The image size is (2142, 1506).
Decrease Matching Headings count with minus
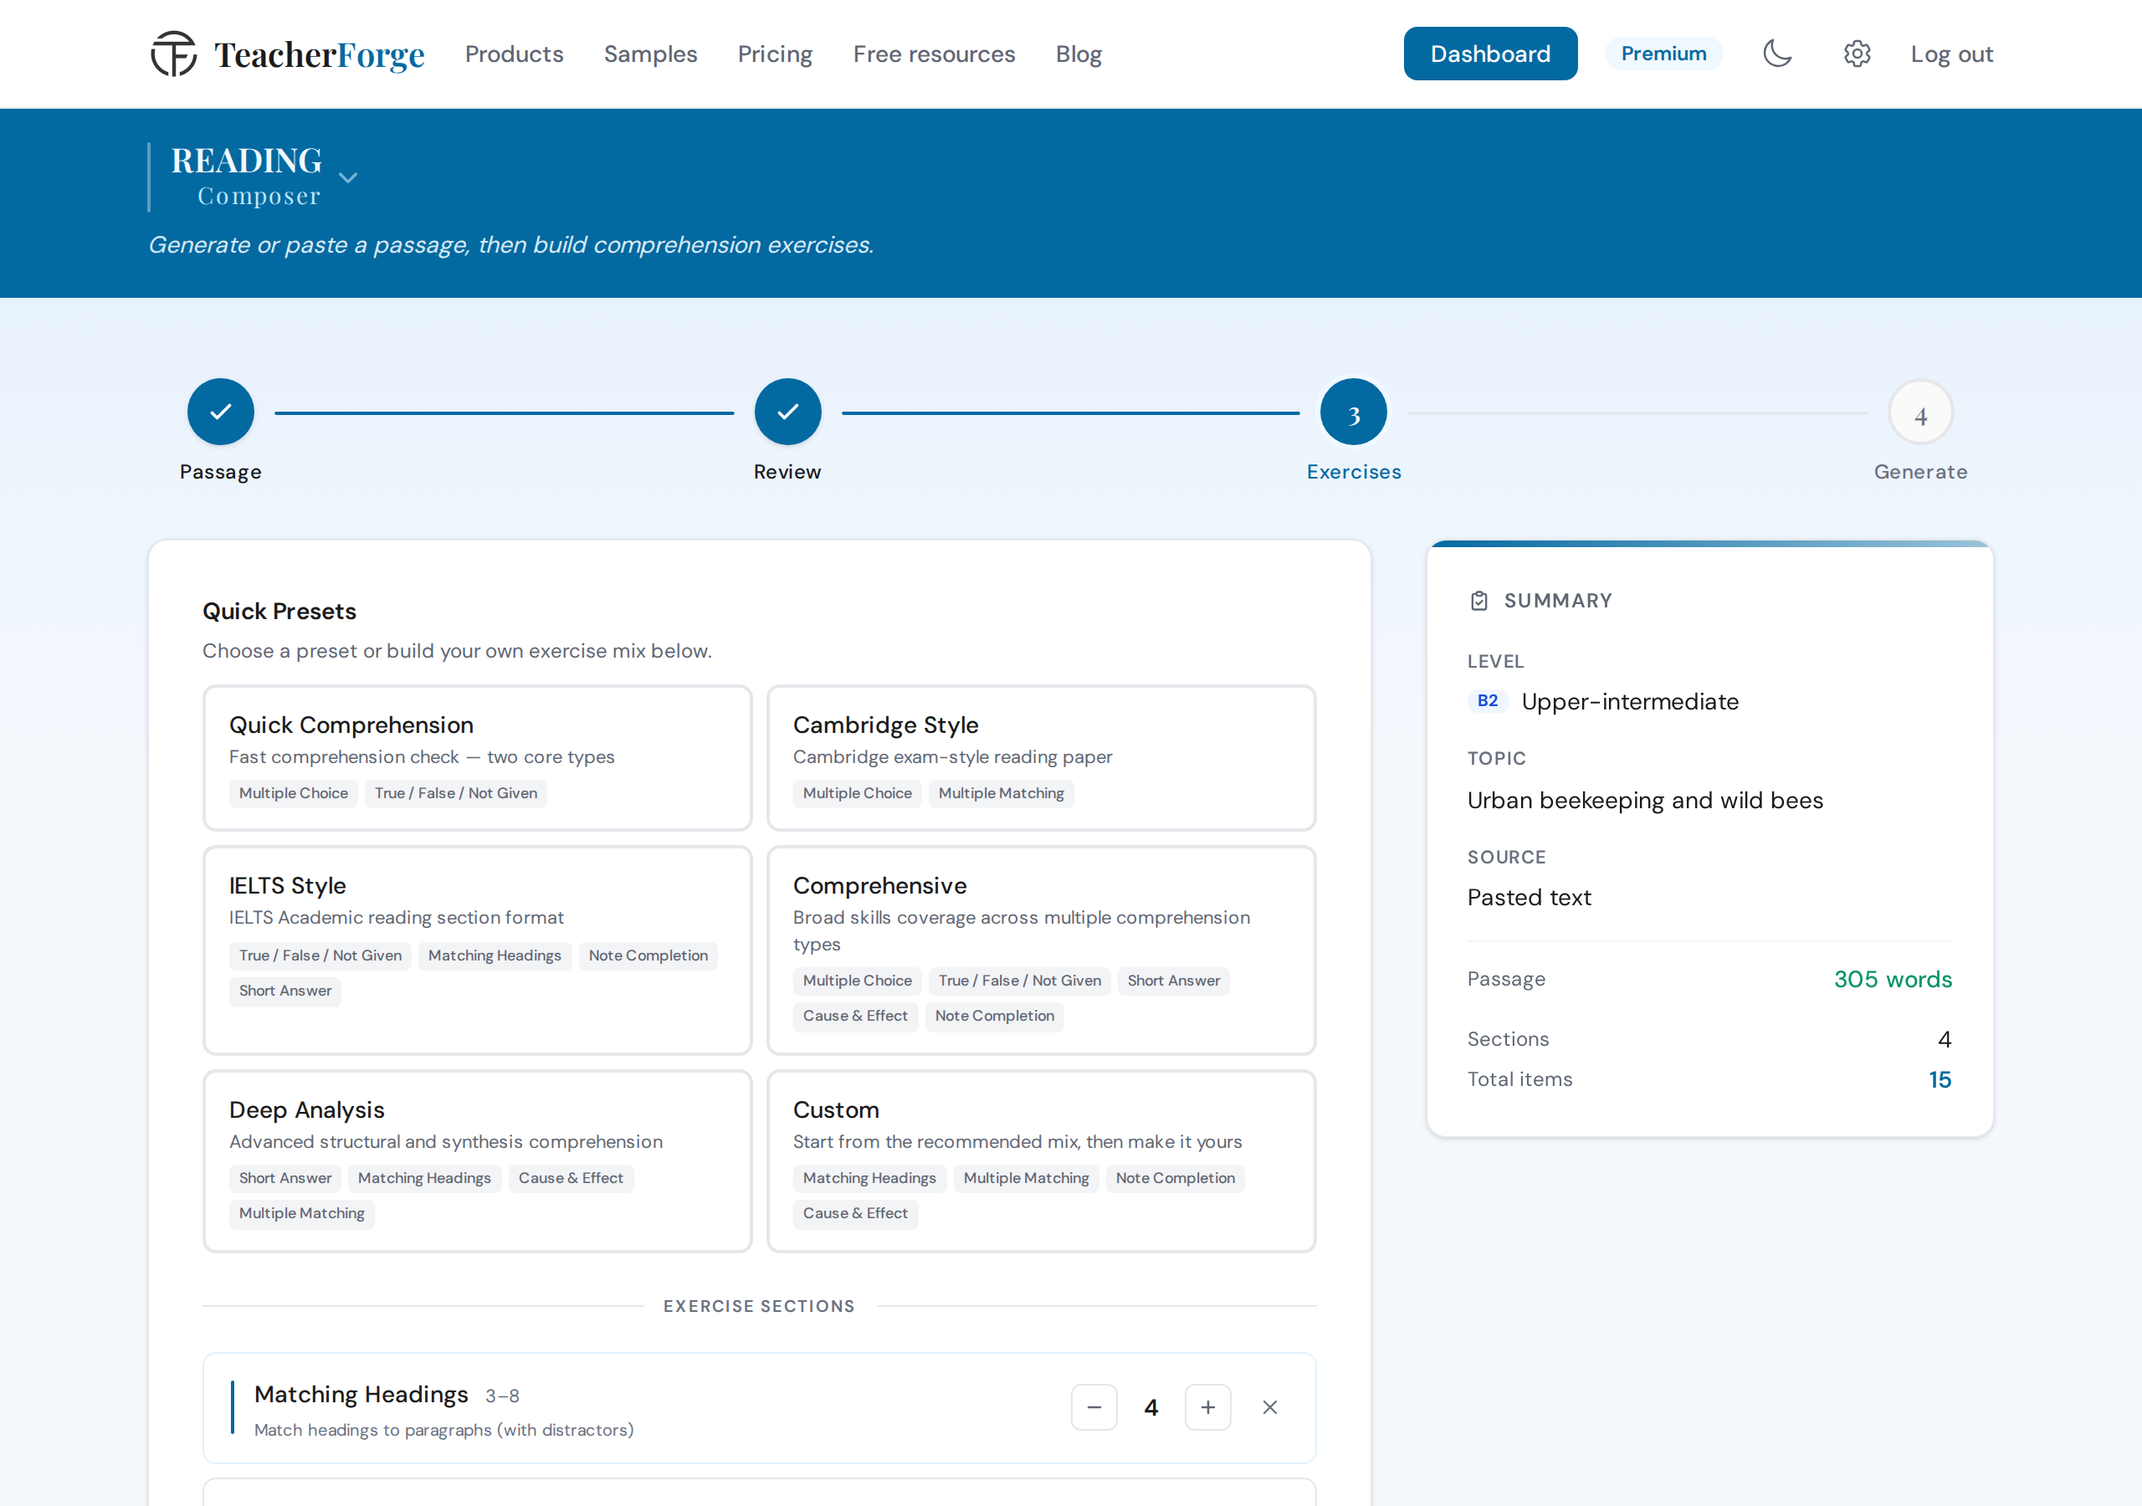pyautogui.click(x=1094, y=1407)
